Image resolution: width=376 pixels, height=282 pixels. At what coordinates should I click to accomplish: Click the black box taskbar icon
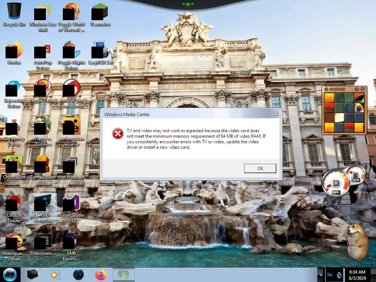(x=32, y=275)
